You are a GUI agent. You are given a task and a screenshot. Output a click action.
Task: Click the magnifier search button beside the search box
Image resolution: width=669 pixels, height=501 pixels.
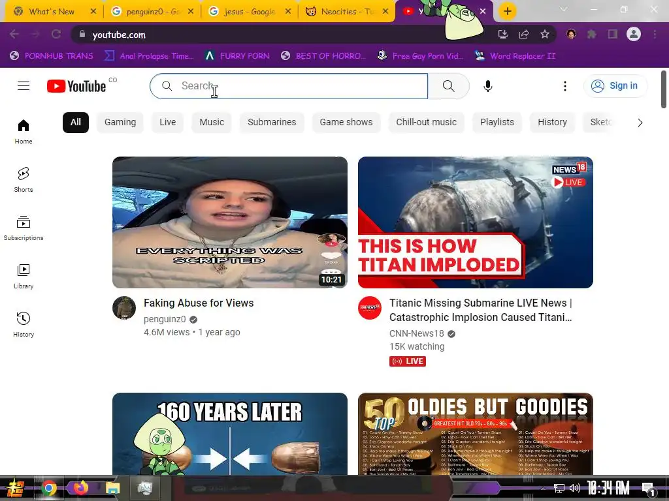coord(448,86)
